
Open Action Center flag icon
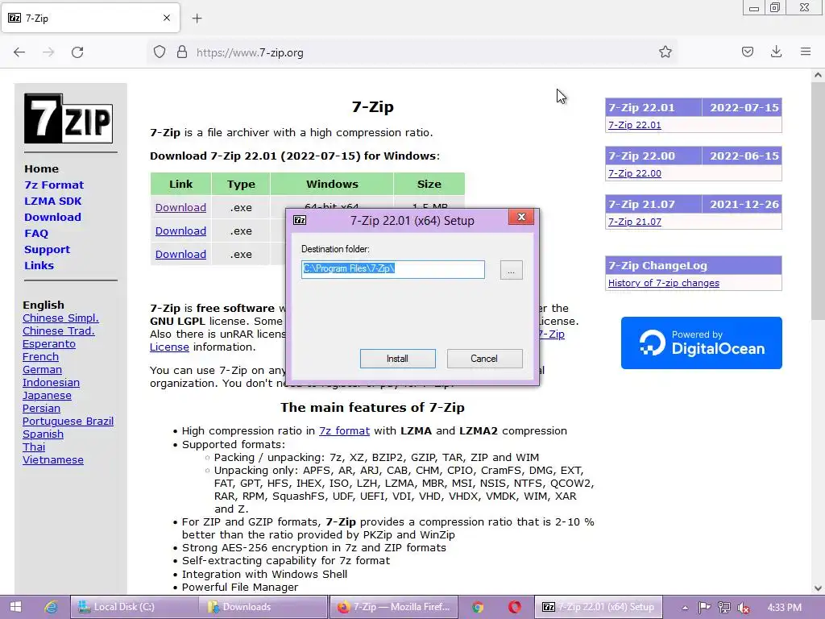(x=704, y=608)
